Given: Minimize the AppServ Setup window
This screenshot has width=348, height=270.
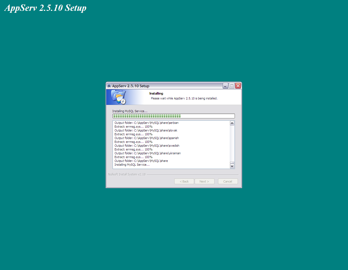Looking at the screenshot, I should 225,86.
